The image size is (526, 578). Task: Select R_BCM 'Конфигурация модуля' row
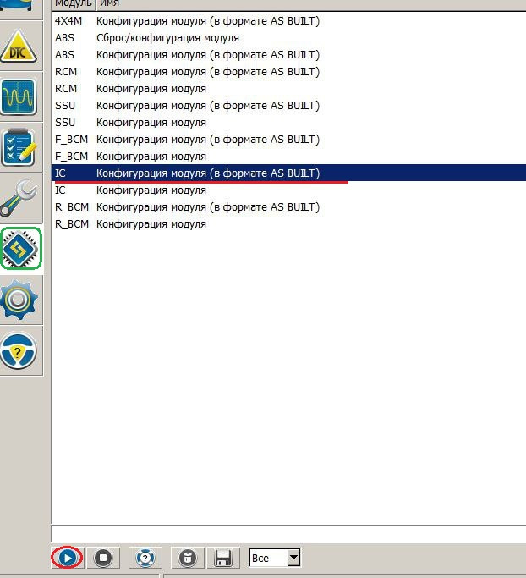(x=288, y=224)
